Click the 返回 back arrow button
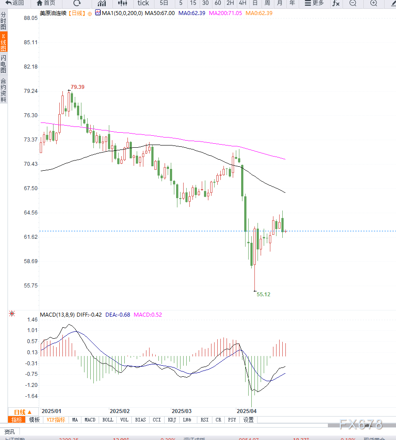 (15, 3)
